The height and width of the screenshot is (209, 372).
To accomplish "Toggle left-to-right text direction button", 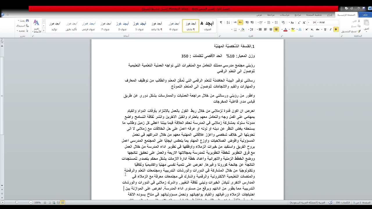I will coord(235,22).
